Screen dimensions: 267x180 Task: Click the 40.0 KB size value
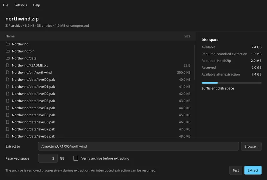pyautogui.click(x=185, y=79)
